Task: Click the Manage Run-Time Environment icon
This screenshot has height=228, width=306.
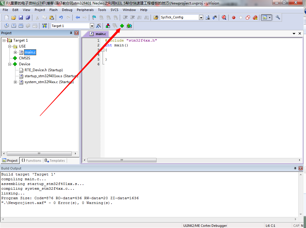Action: click(122, 26)
